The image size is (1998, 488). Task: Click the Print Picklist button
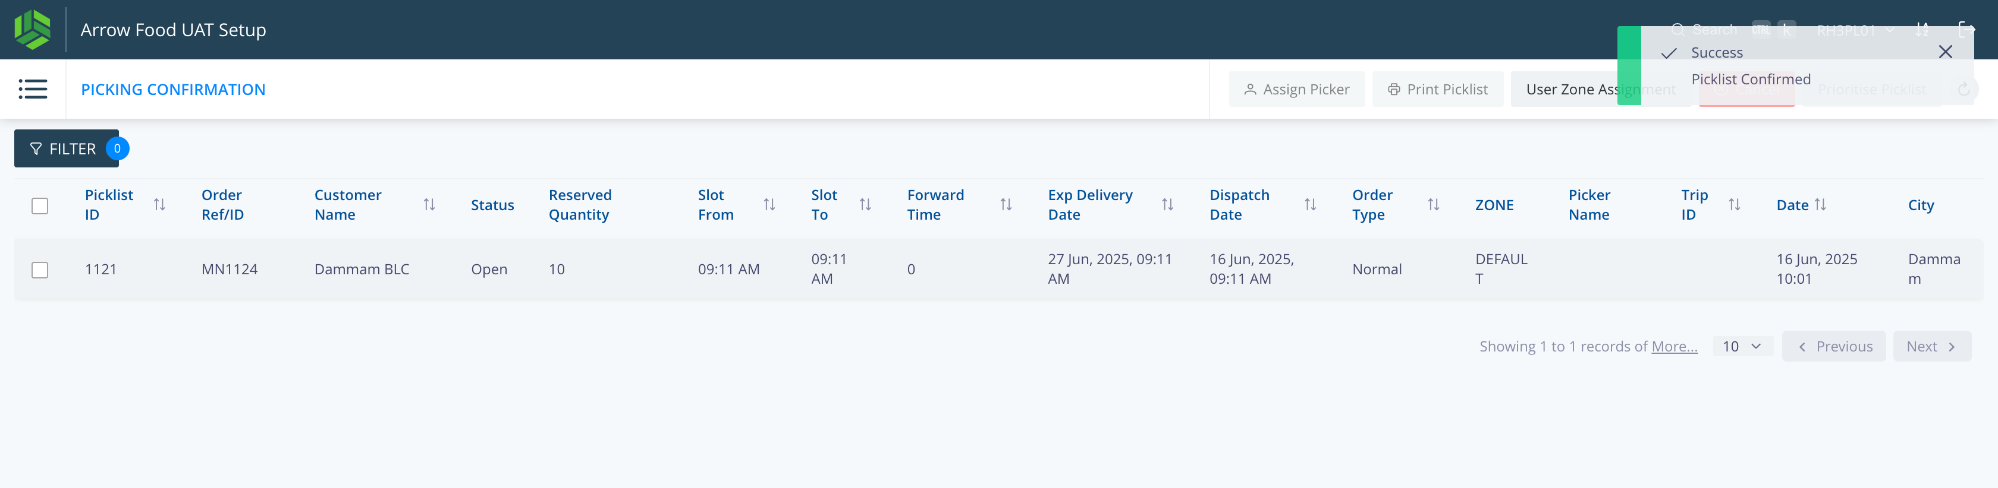[x=1437, y=89]
